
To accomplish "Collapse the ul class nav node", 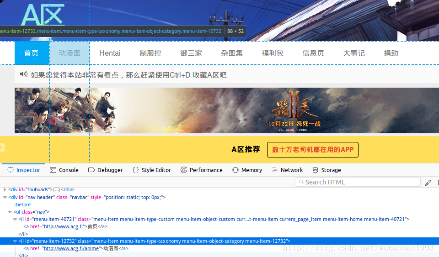I will point(10,212).
